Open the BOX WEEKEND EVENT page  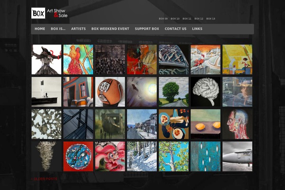(x=110, y=28)
